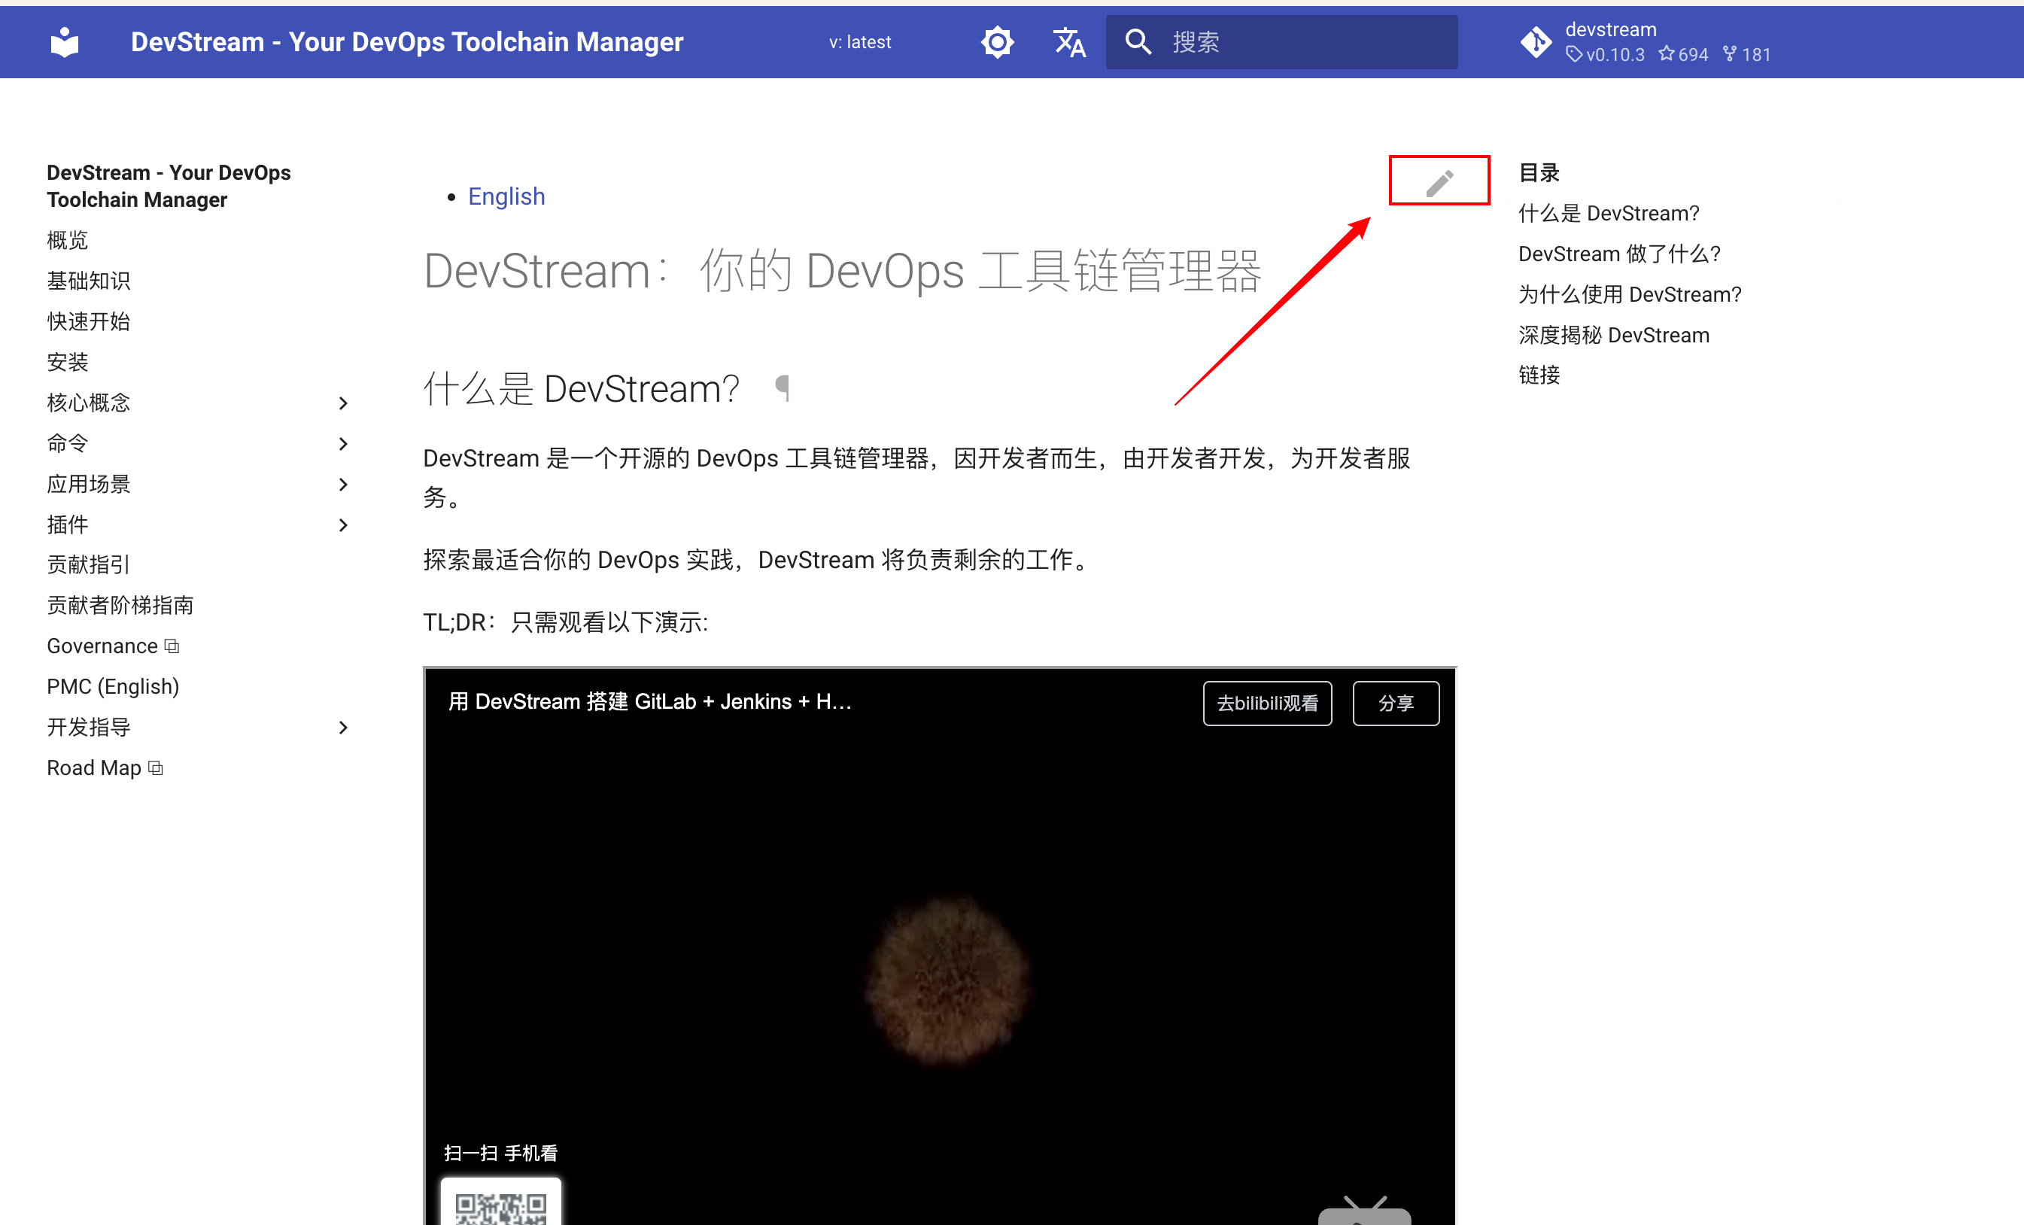Viewport: 2024px width, 1225px height.
Task: Click the search magnifier icon
Action: [x=1138, y=42]
